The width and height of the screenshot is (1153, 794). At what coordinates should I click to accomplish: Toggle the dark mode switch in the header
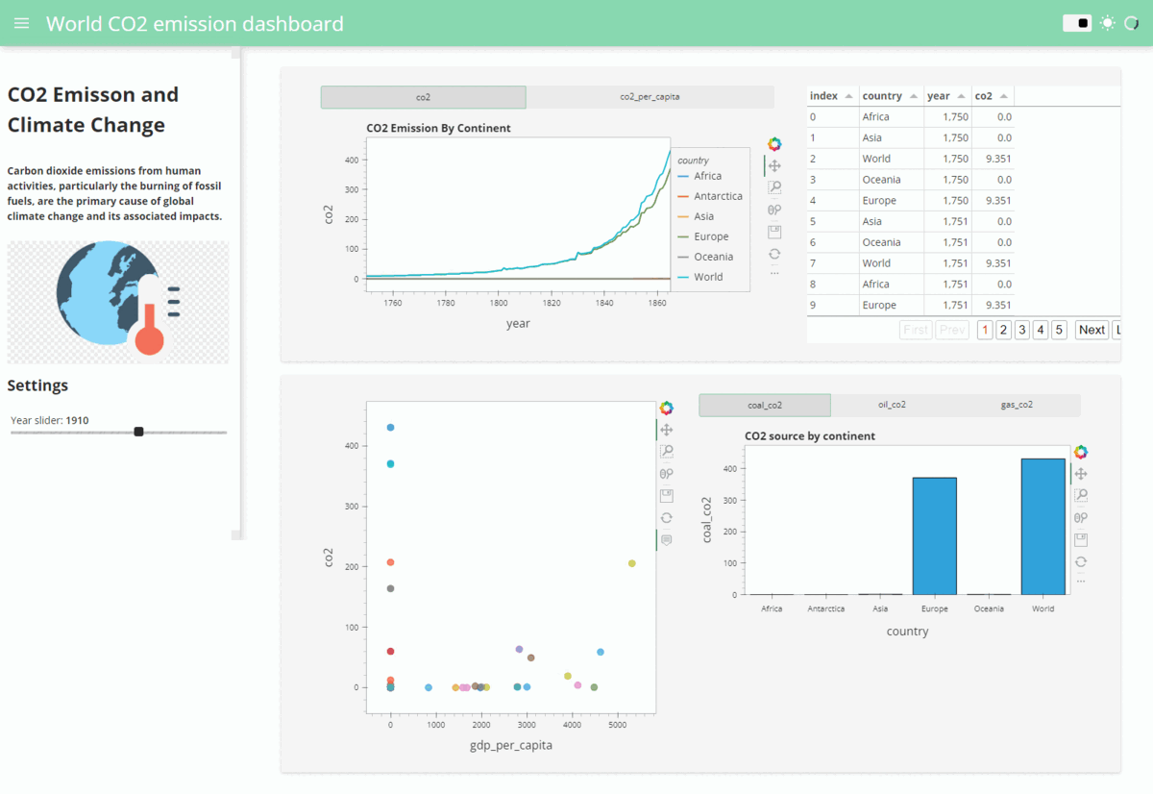(1076, 21)
